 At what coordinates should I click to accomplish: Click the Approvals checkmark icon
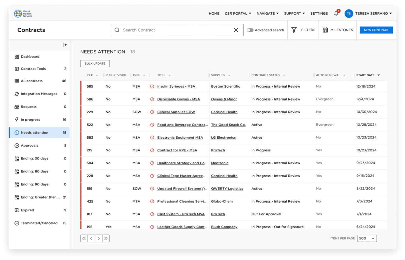(x=17, y=145)
